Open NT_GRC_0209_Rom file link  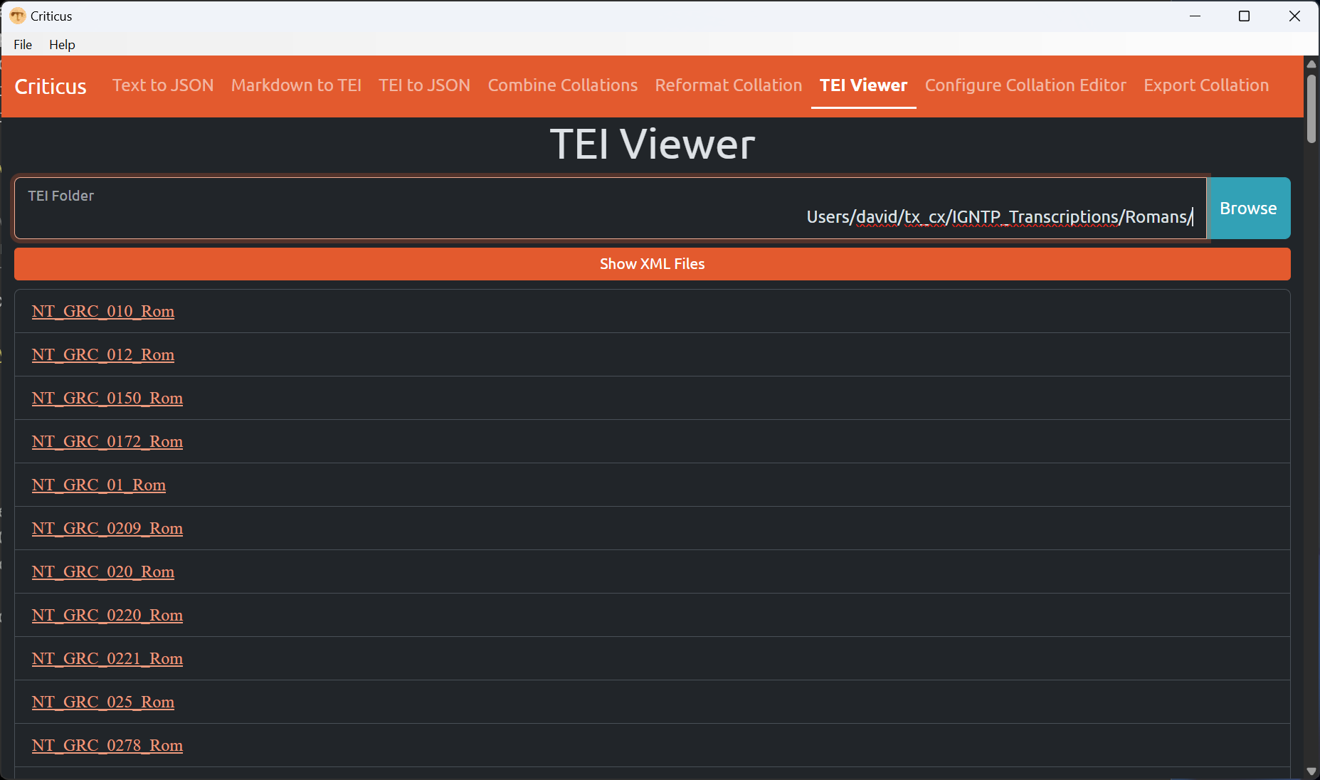pyautogui.click(x=107, y=528)
